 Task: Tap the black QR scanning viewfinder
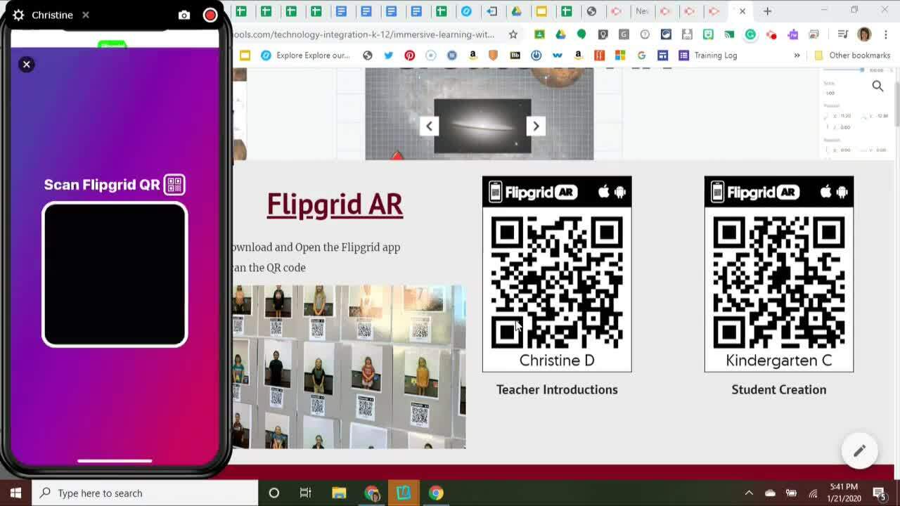(115, 275)
